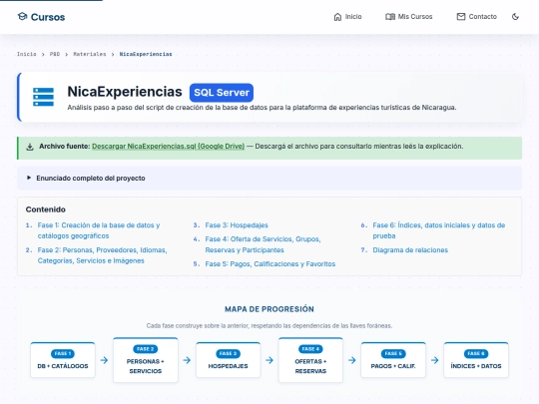This screenshot has width=539, height=404.
Task: Click the home icon beside Inicio
Action: pos(337,17)
